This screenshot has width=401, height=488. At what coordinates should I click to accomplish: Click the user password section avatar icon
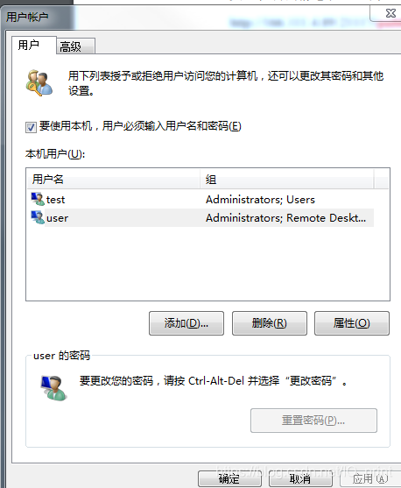[x=53, y=388]
